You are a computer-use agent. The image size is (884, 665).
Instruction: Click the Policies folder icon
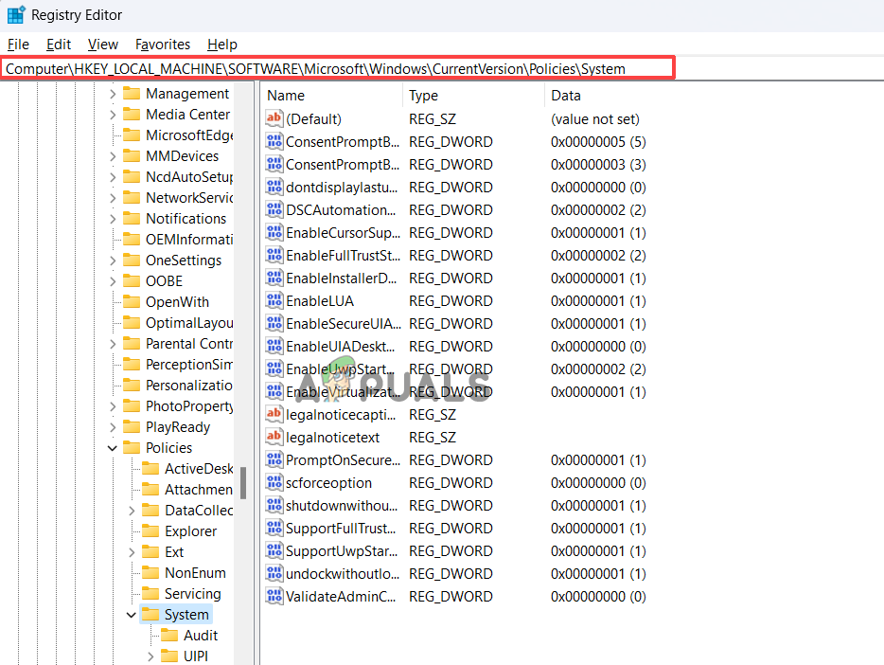pyautogui.click(x=133, y=447)
